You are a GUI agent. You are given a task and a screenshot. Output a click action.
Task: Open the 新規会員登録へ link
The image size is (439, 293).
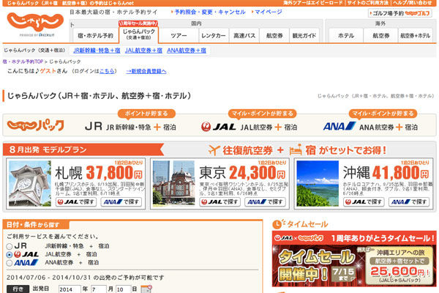pyautogui.click(x=146, y=71)
